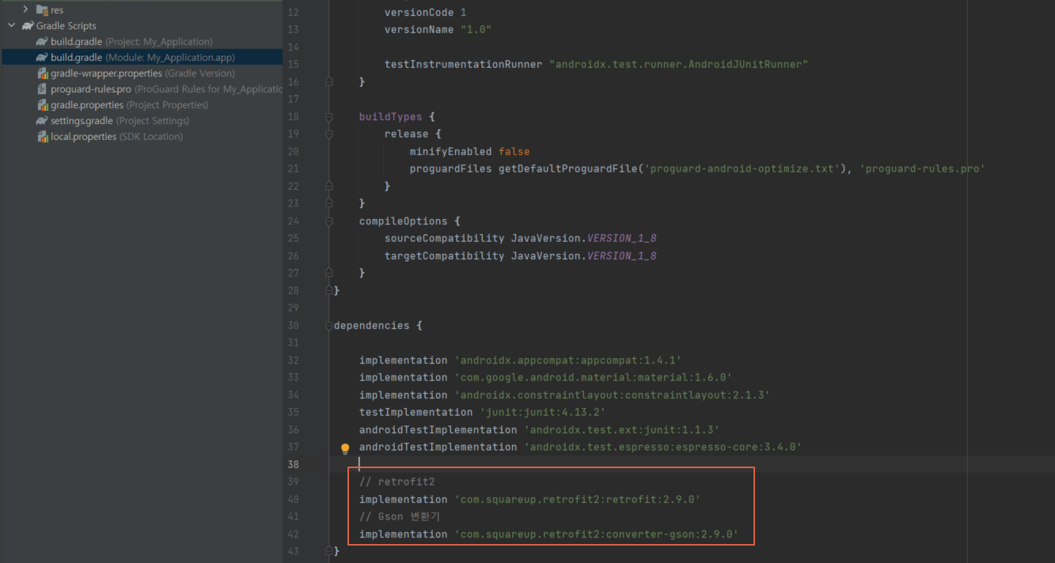Collapse the compileOptions block at line 24

pyautogui.click(x=329, y=221)
